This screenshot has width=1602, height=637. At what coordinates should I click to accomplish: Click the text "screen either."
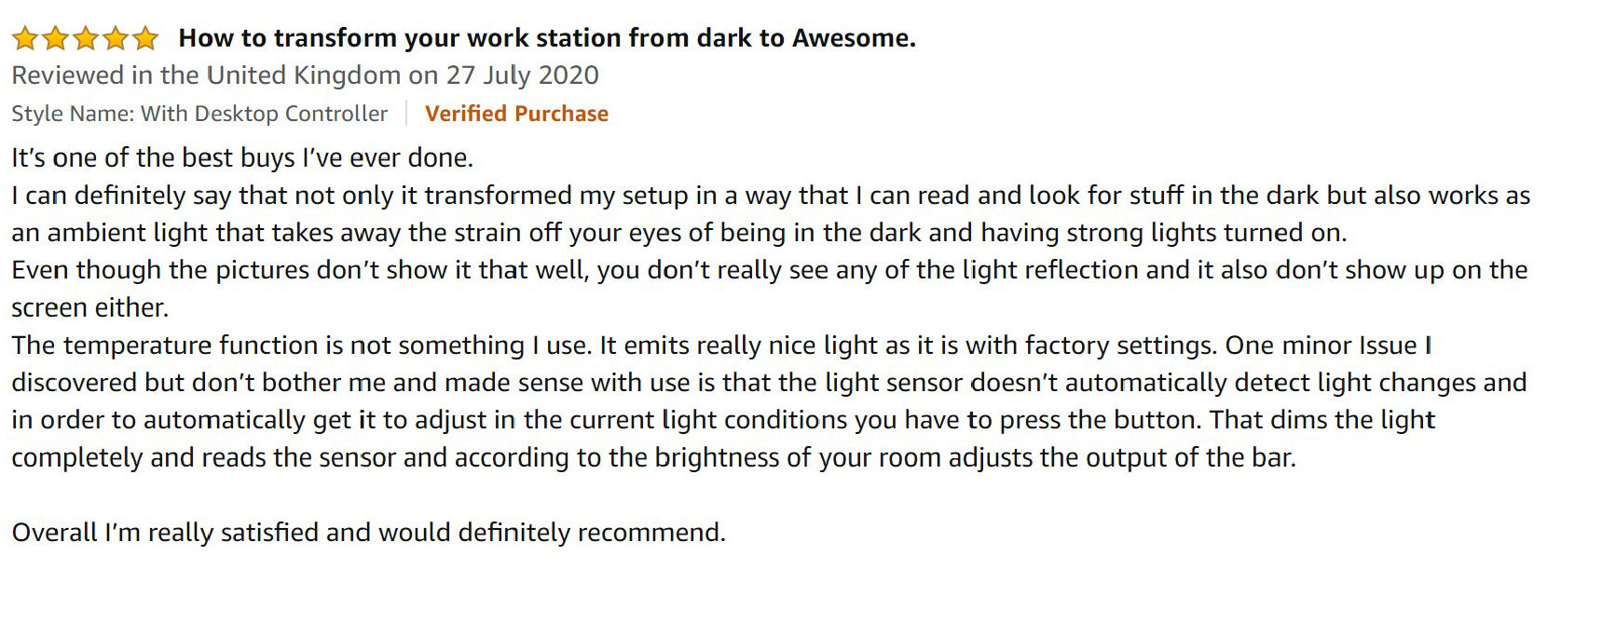pyautogui.click(x=89, y=307)
